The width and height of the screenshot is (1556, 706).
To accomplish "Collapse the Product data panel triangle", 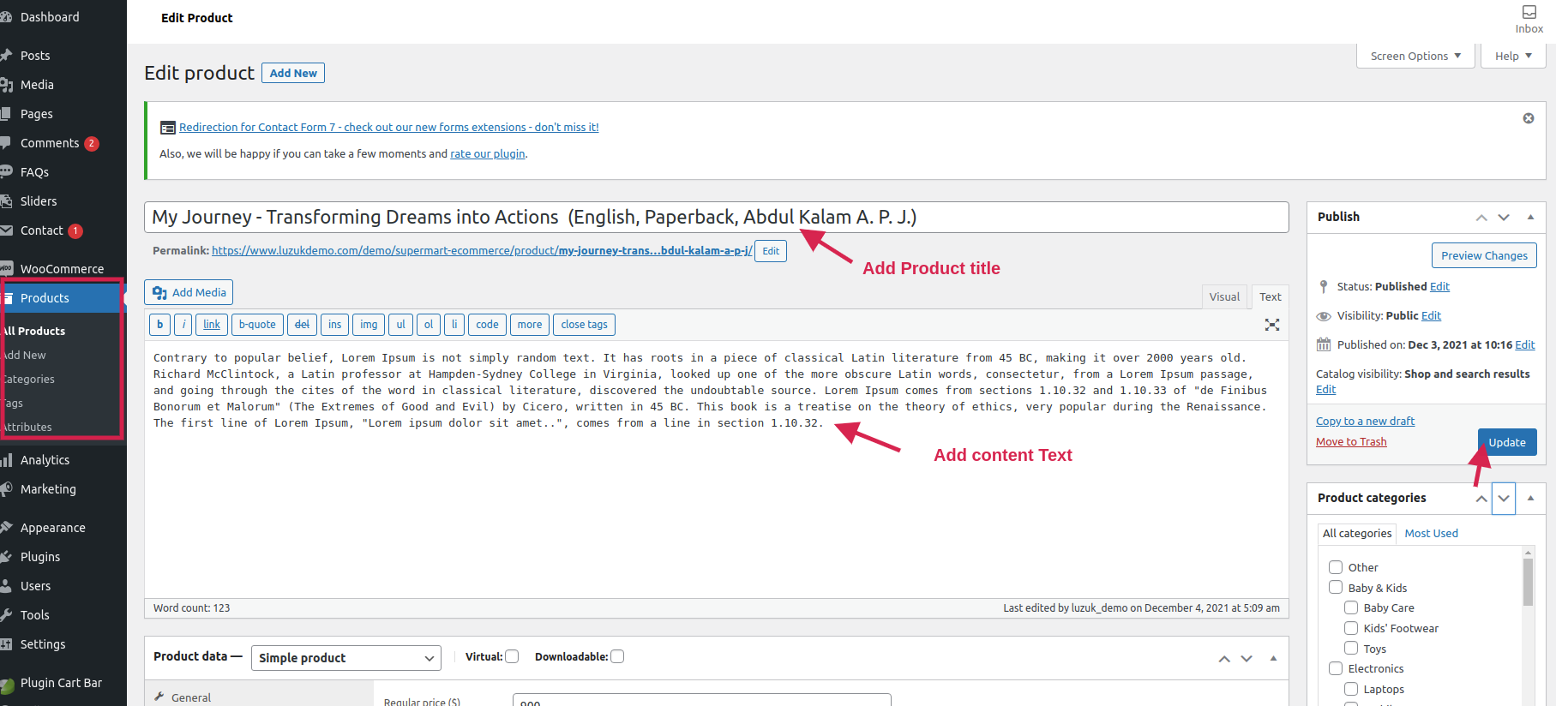I will point(1273,659).
